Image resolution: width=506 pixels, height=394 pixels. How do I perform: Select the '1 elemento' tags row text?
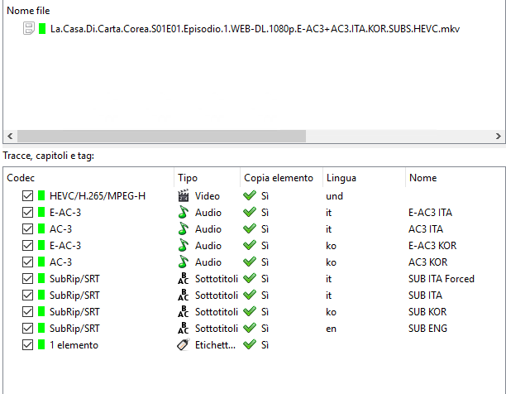(74, 345)
